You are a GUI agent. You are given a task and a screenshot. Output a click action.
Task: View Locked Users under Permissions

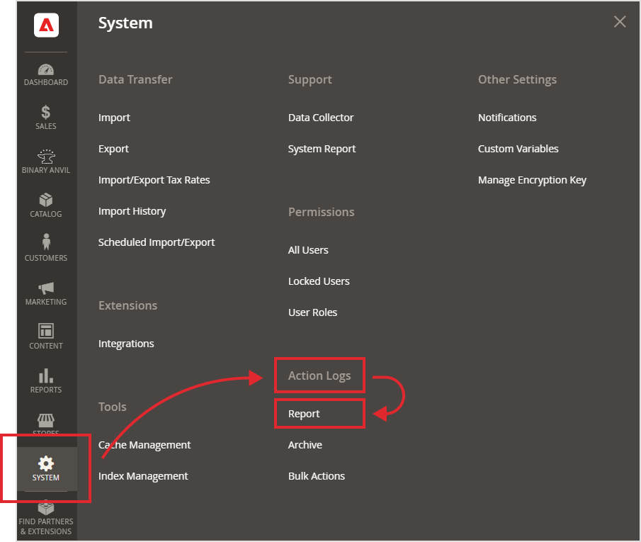click(319, 281)
